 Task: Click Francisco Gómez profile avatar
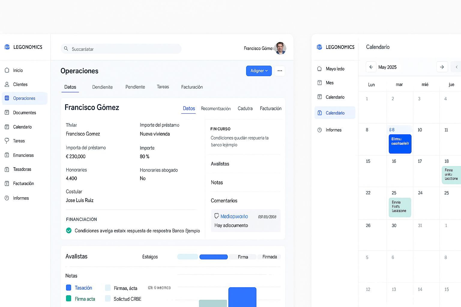tap(280, 48)
